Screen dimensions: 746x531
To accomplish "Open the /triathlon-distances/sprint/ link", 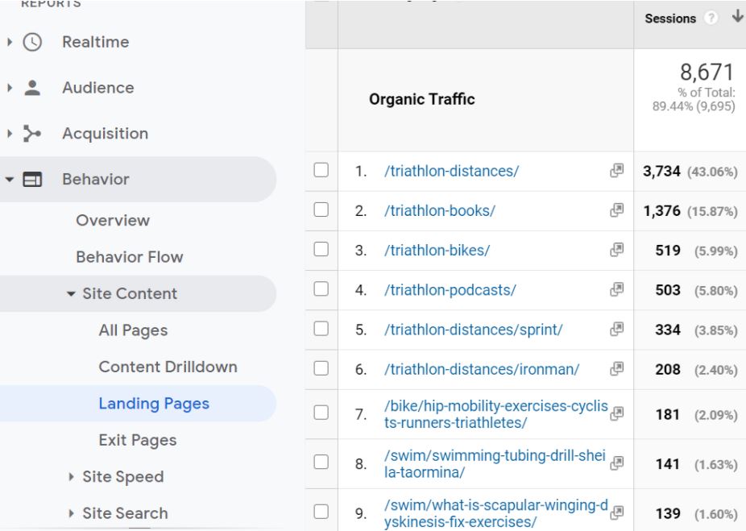I will 474,330.
